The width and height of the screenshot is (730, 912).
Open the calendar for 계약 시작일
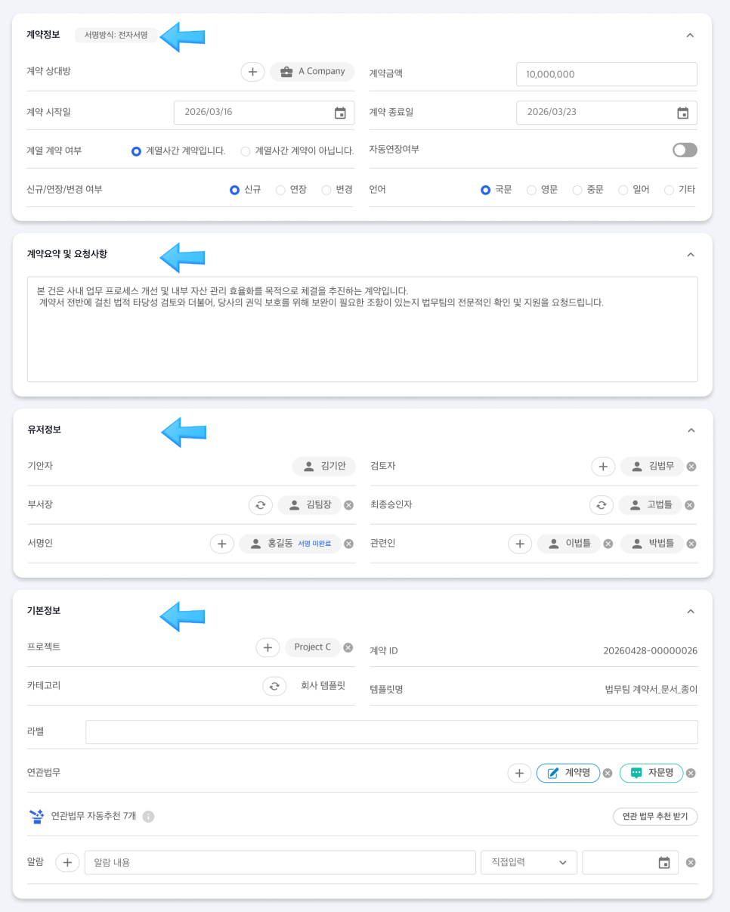[x=339, y=112]
